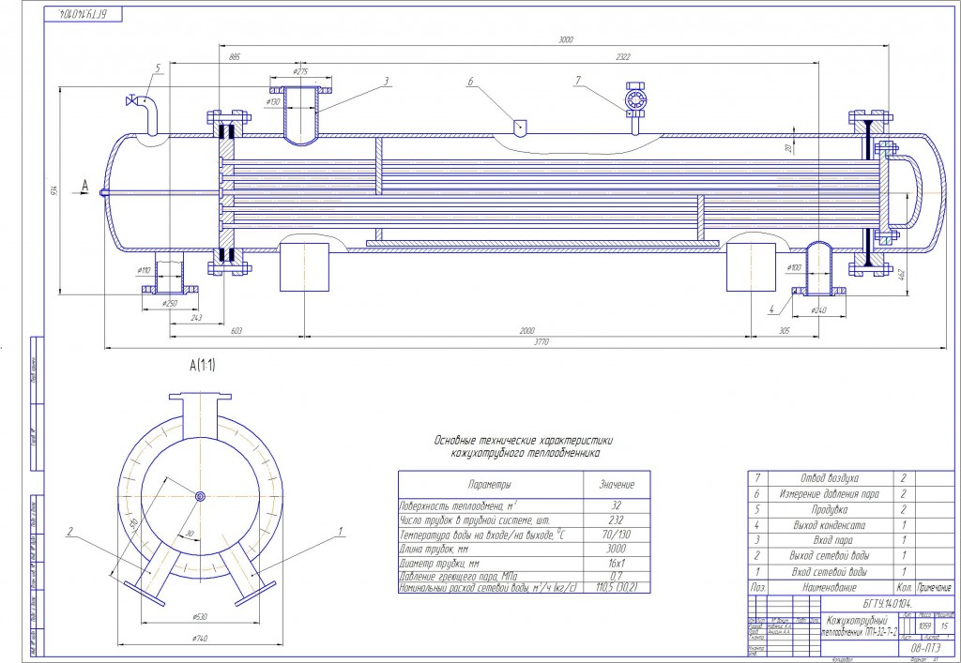Click the section arrow labeled A
The image size is (961, 663).
click(83, 188)
